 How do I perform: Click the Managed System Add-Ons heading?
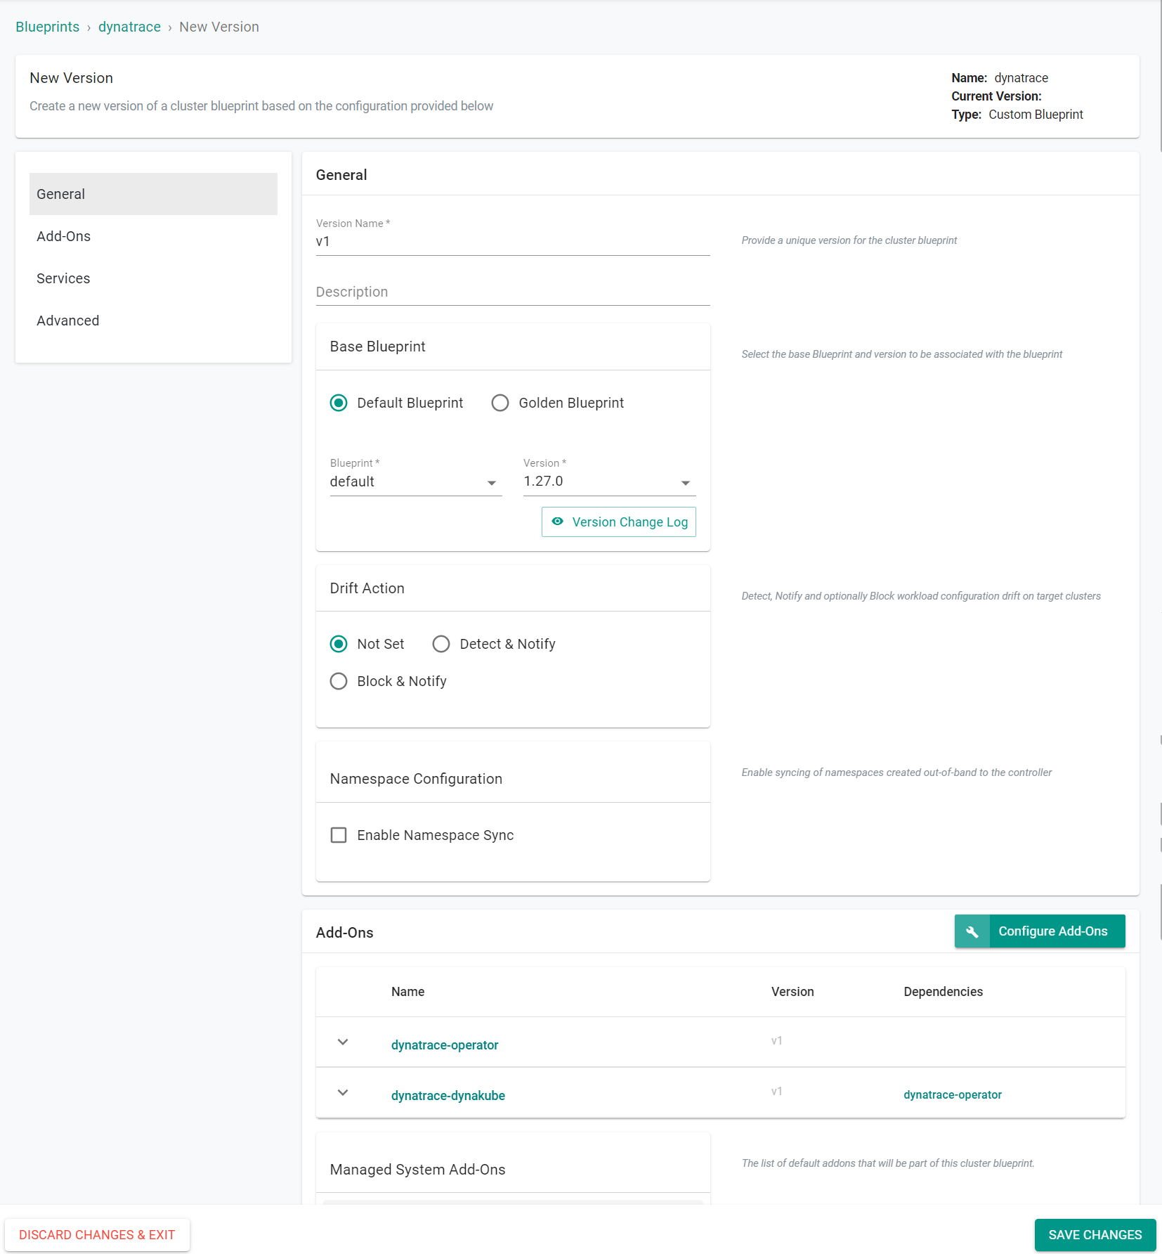pos(418,1170)
